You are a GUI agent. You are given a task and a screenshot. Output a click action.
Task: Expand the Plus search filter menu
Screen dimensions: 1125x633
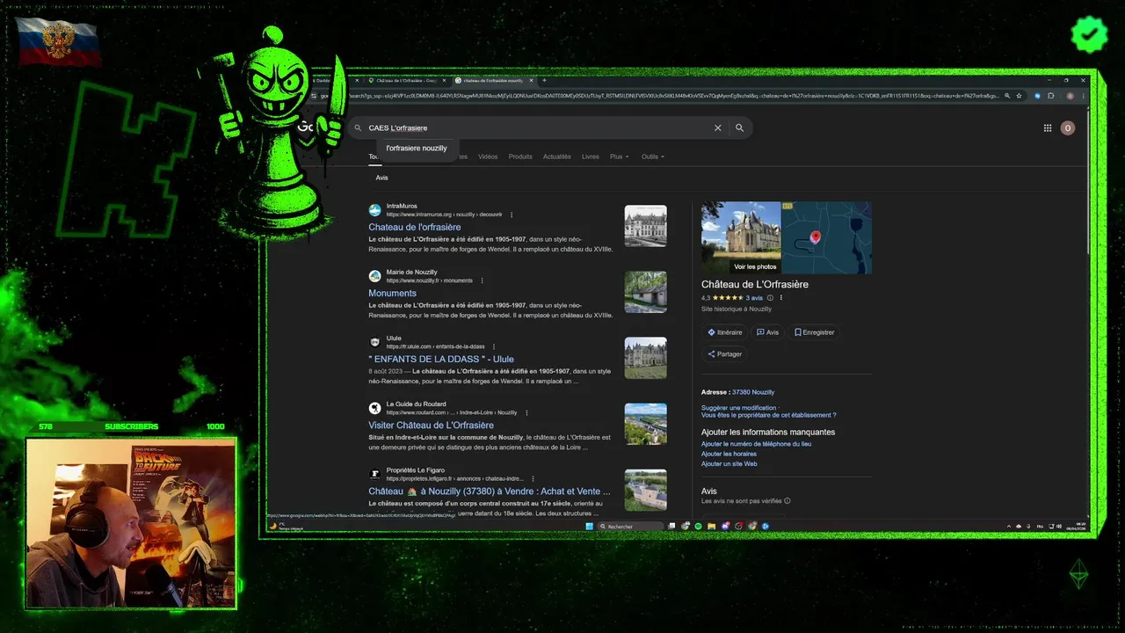pyautogui.click(x=620, y=156)
